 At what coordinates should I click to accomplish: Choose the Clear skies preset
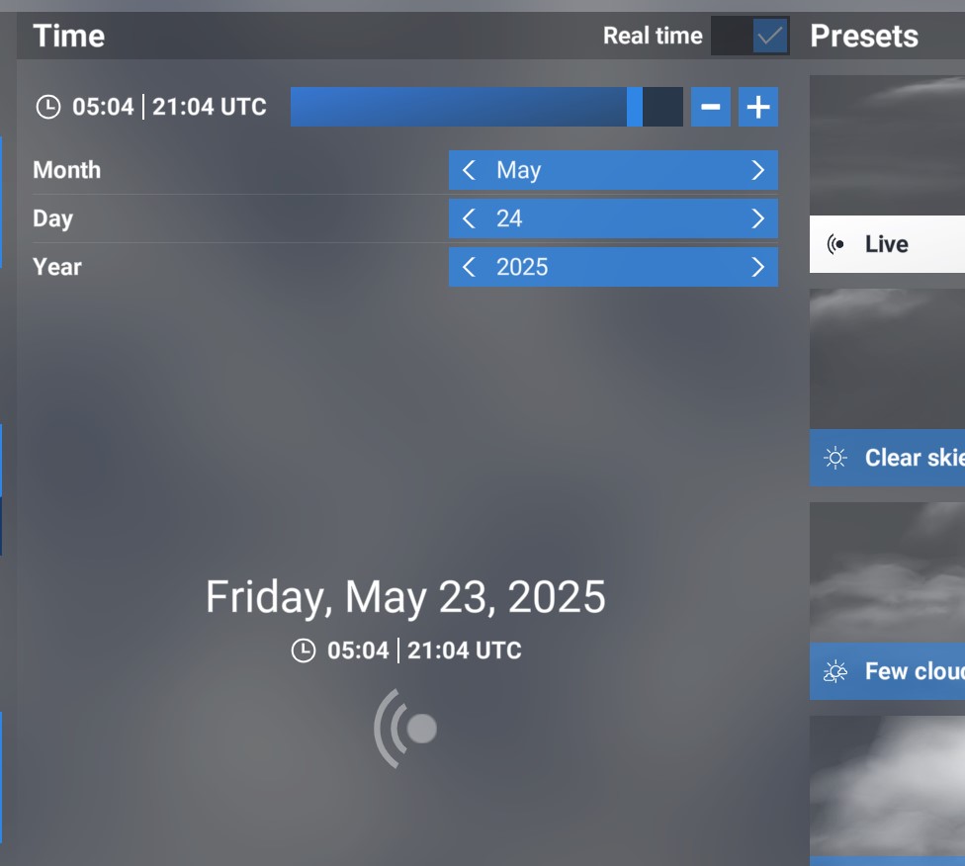point(887,458)
